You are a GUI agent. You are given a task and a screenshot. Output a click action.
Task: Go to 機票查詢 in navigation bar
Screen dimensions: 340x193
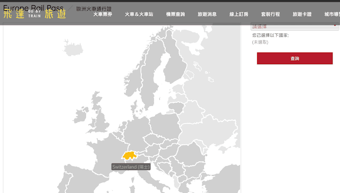click(175, 14)
